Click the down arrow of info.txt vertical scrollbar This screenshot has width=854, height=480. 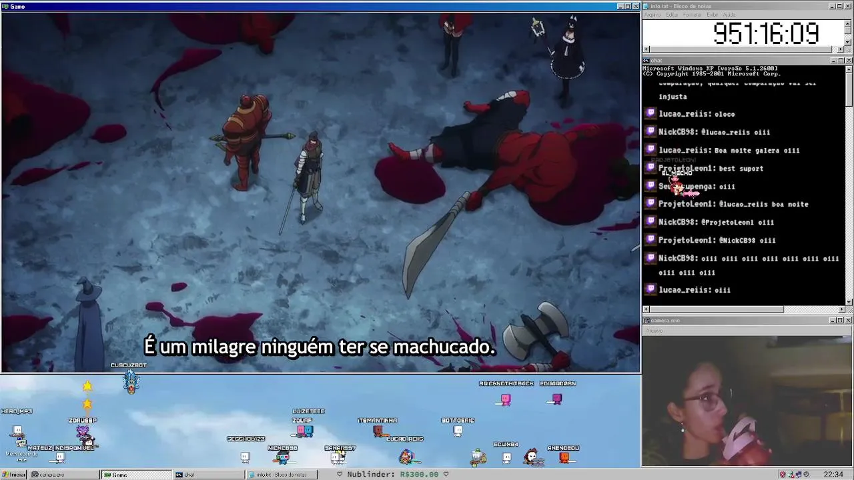[x=849, y=43]
